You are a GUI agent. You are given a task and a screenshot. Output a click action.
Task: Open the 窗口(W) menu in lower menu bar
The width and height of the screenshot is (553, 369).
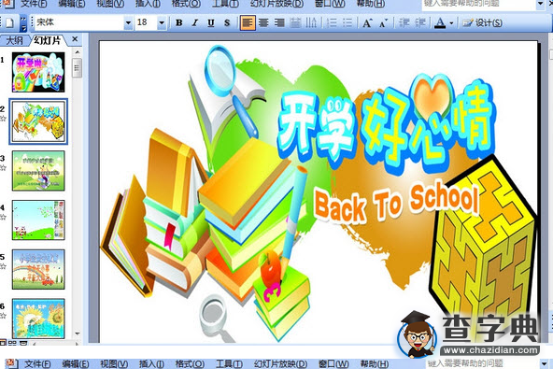pyautogui.click(x=333, y=363)
